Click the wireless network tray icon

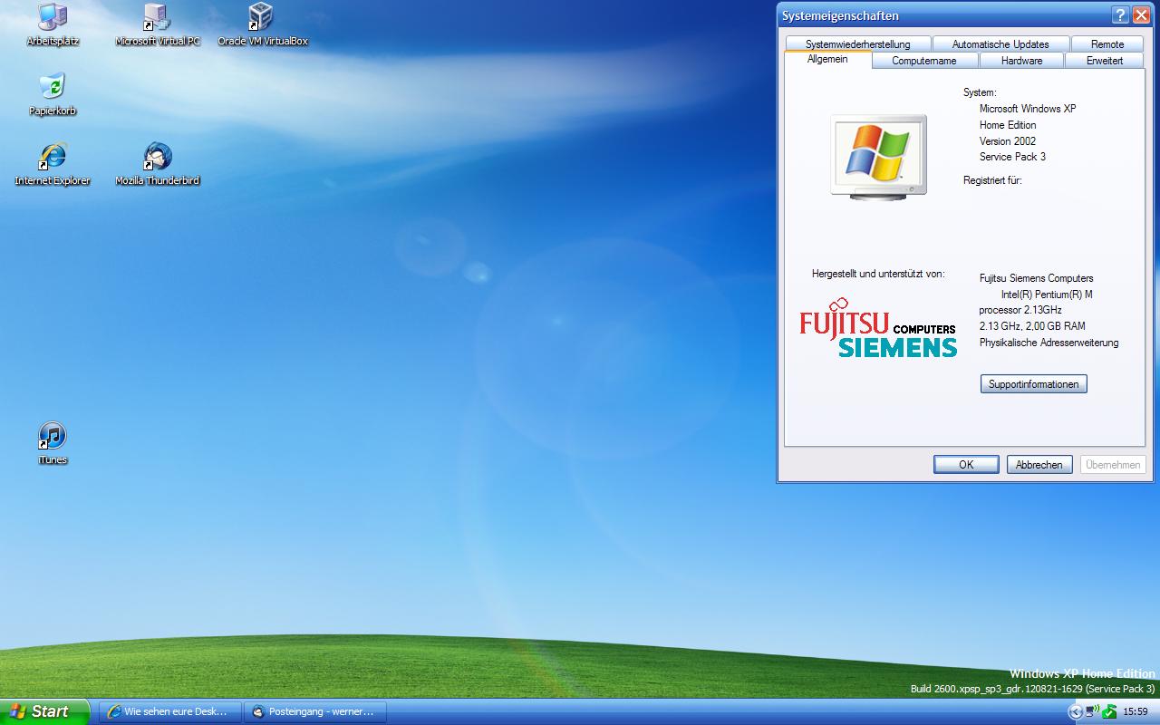1093,711
